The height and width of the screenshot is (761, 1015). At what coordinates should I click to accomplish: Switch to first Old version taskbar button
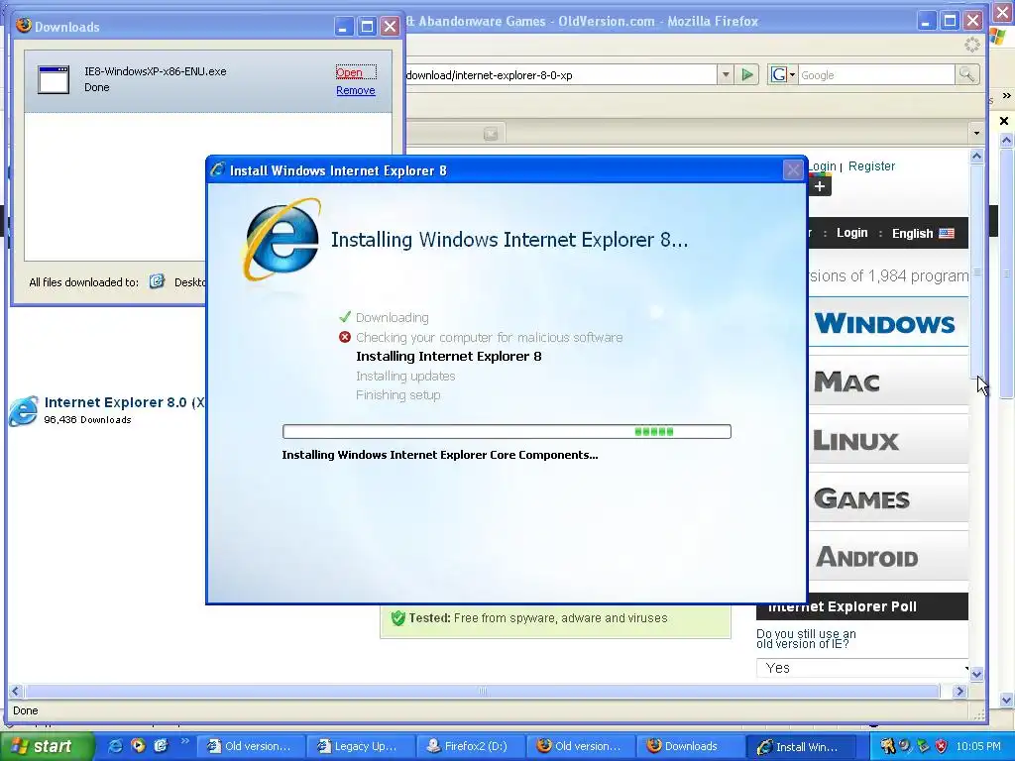[x=249, y=746]
